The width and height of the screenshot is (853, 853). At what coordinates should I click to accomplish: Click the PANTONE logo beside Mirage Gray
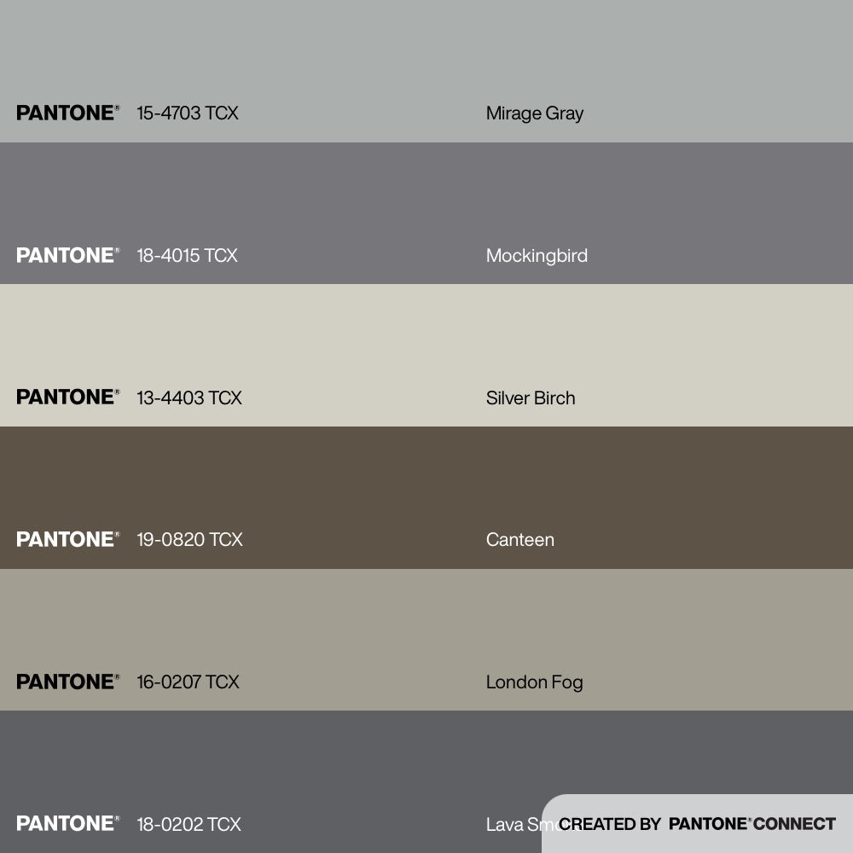[x=67, y=113]
